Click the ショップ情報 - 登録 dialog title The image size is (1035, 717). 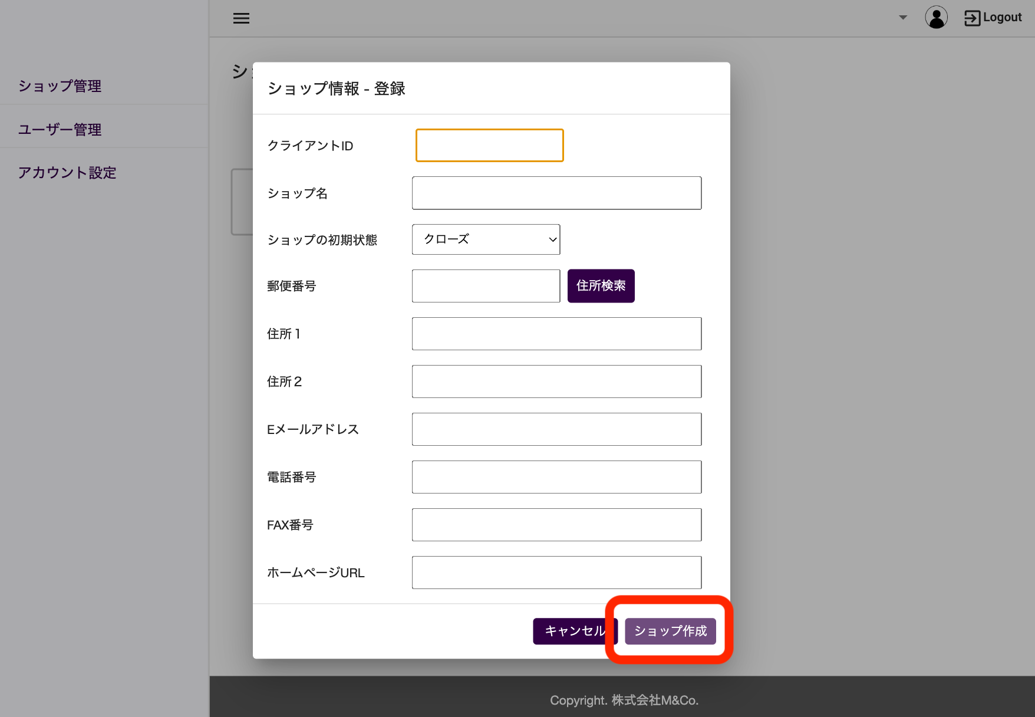click(337, 88)
